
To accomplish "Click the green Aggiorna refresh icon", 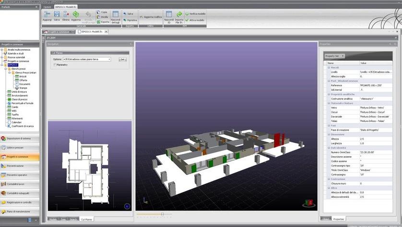I will (76, 14).
